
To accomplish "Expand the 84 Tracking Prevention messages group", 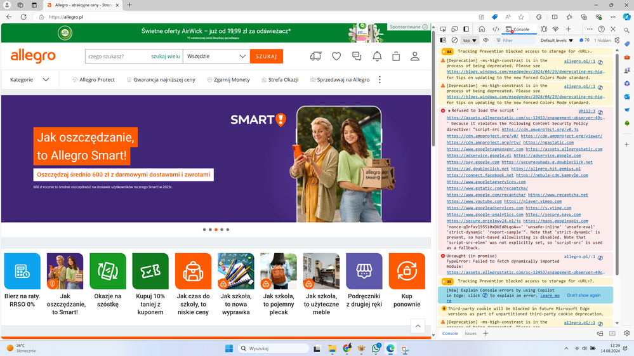I will point(447,51).
